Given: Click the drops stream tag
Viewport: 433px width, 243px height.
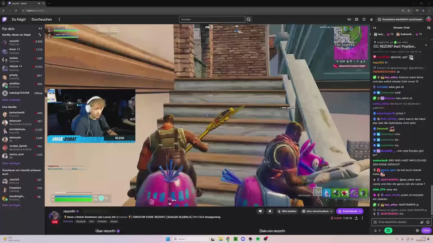Looking at the screenshot, I should coord(113,221).
